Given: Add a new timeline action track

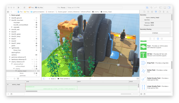Looking at the screenshot, I should click(x=8, y=94).
